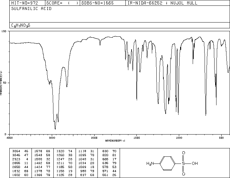Click the sulfanilic acid structure drawing
The width and height of the screenshot is (230, 178).
(x=172, y=163)
